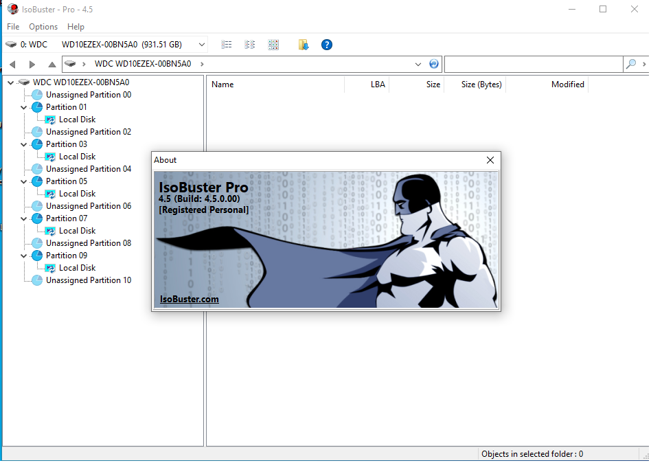Sort by the LBA column header
651x463 pixels.
[367, 84]
